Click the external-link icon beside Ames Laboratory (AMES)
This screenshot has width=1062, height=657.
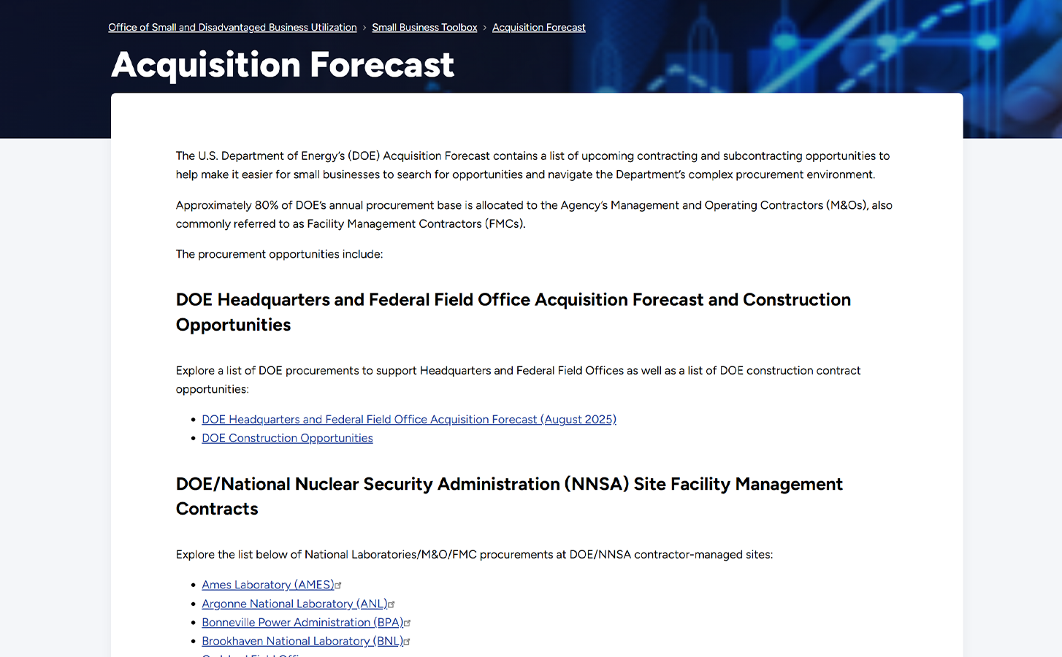(338, 585)
